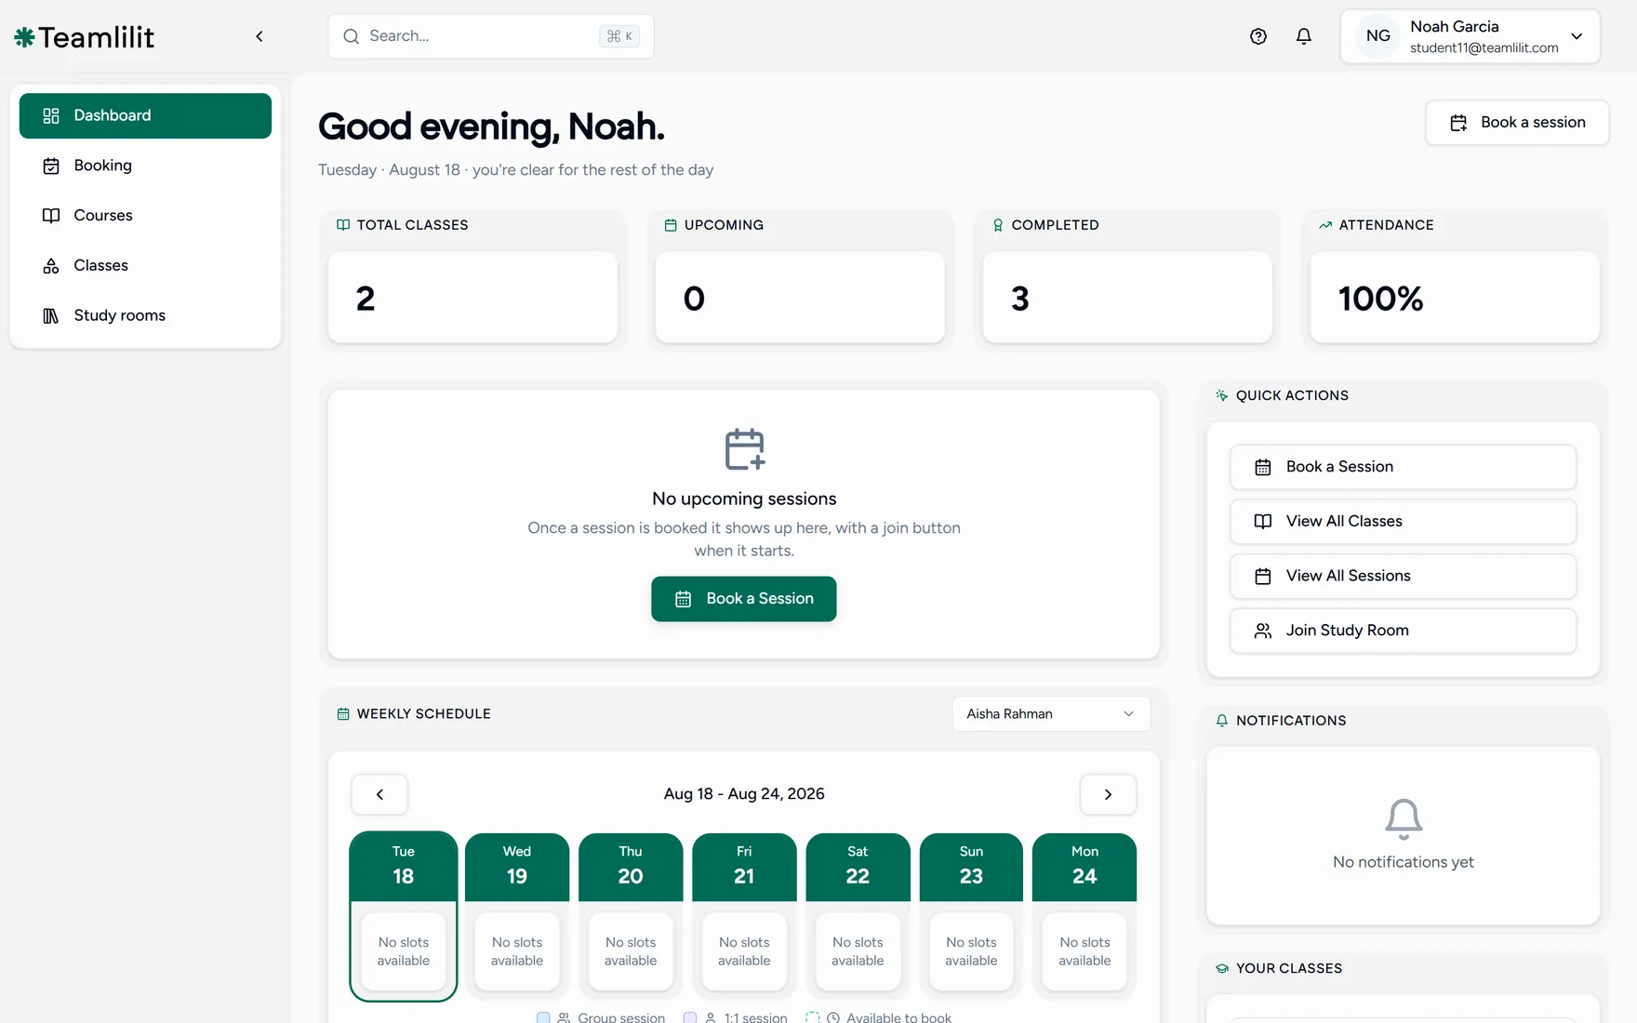
Task: Open Courses in the sidebar
Action: (145, 216)
